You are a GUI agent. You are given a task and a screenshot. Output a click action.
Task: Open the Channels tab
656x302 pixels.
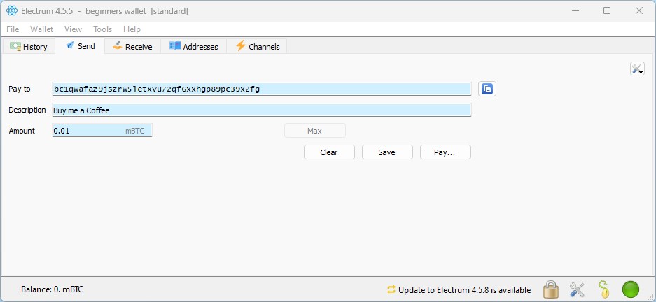point(258,47)
